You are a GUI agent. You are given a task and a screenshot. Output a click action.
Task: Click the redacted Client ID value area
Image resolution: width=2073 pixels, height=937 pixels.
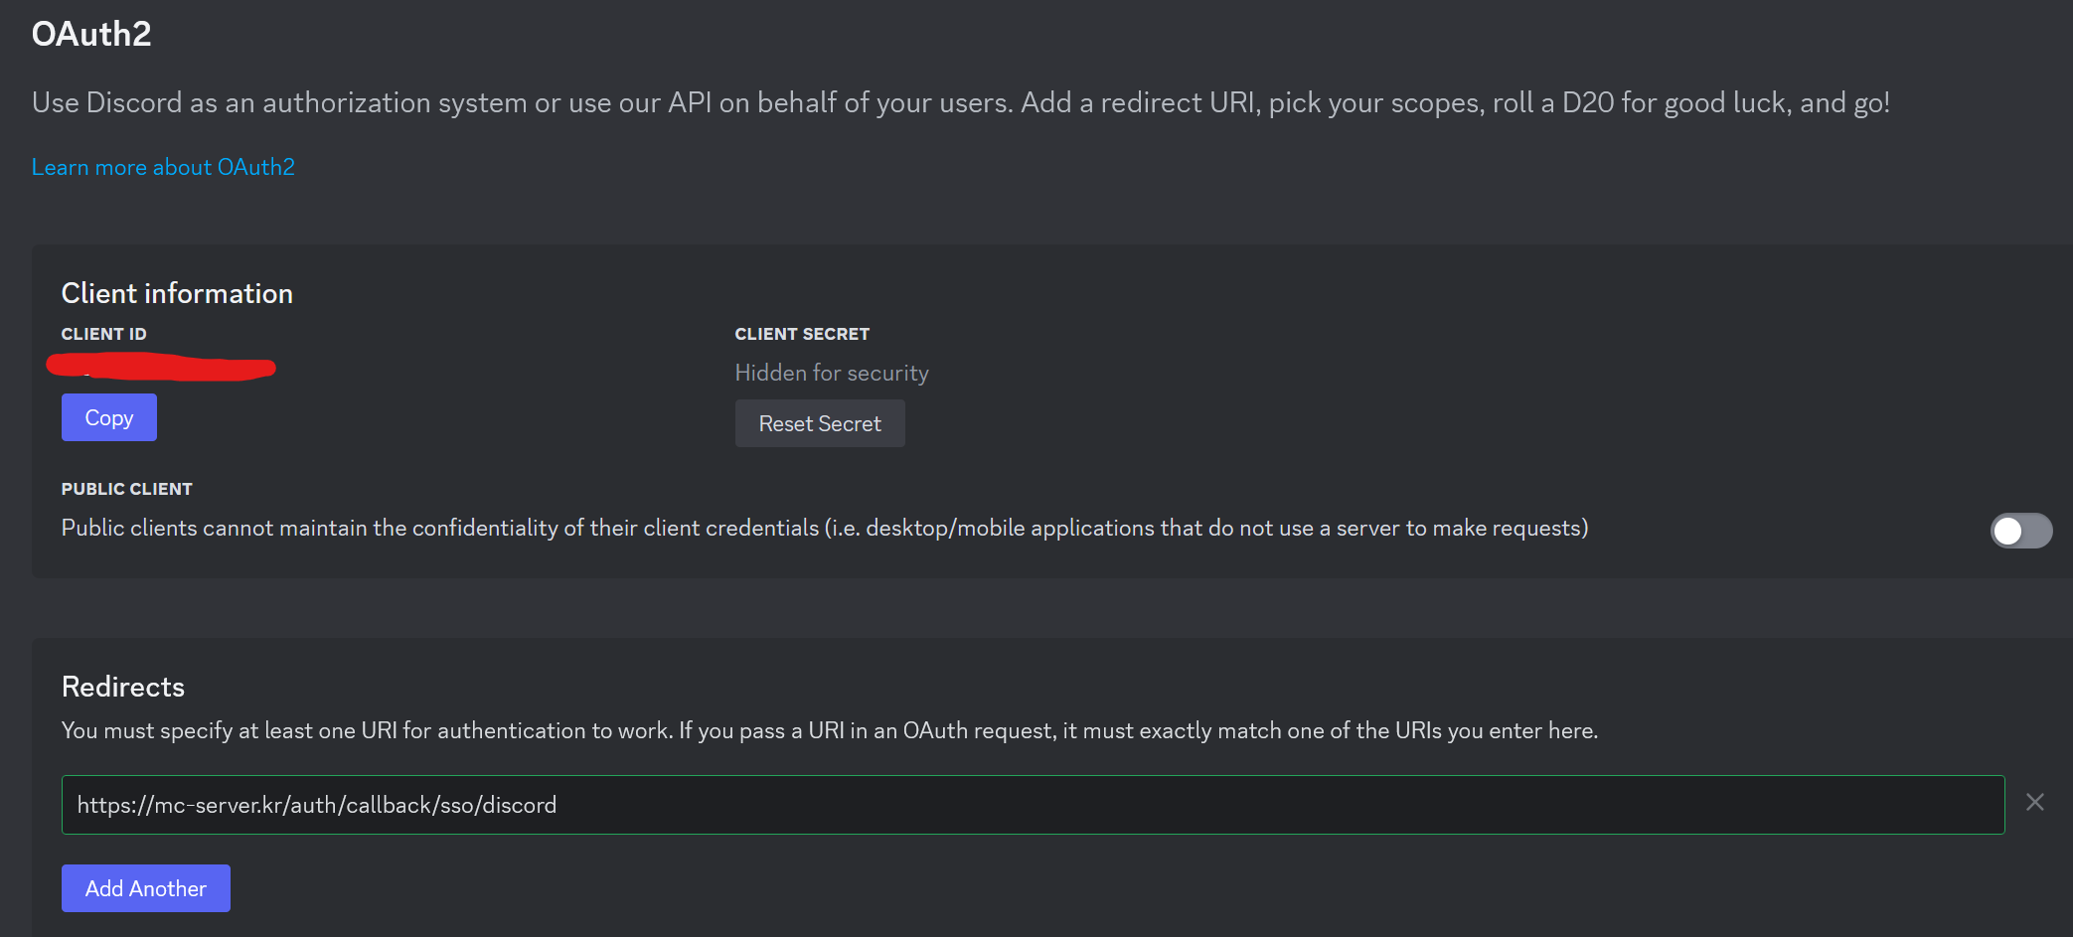(162, 367)
